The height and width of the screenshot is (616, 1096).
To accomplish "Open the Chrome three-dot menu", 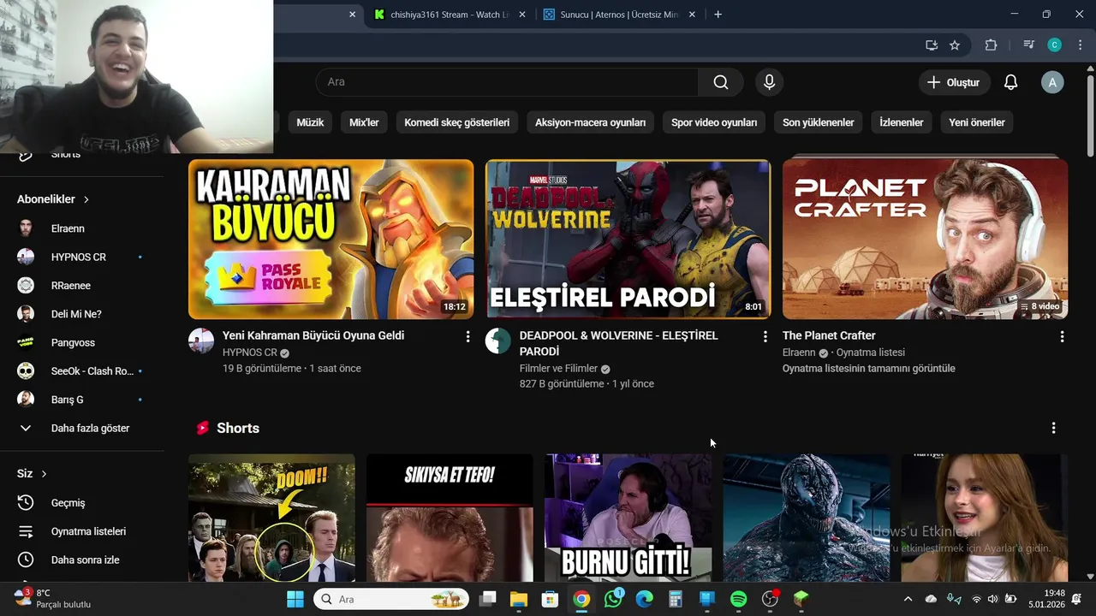I will click(1080, 44).
